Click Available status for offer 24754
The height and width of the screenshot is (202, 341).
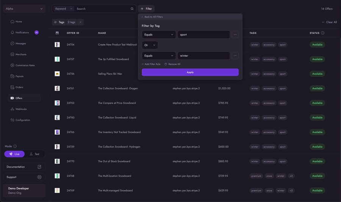(317, 45)
